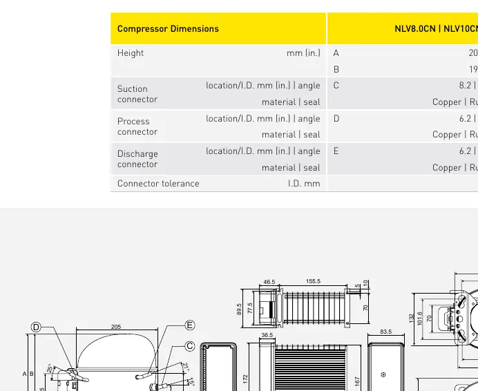
Task: Click the 36.5 dimension label
Action: pyautogui.click(x=267, y=335)
